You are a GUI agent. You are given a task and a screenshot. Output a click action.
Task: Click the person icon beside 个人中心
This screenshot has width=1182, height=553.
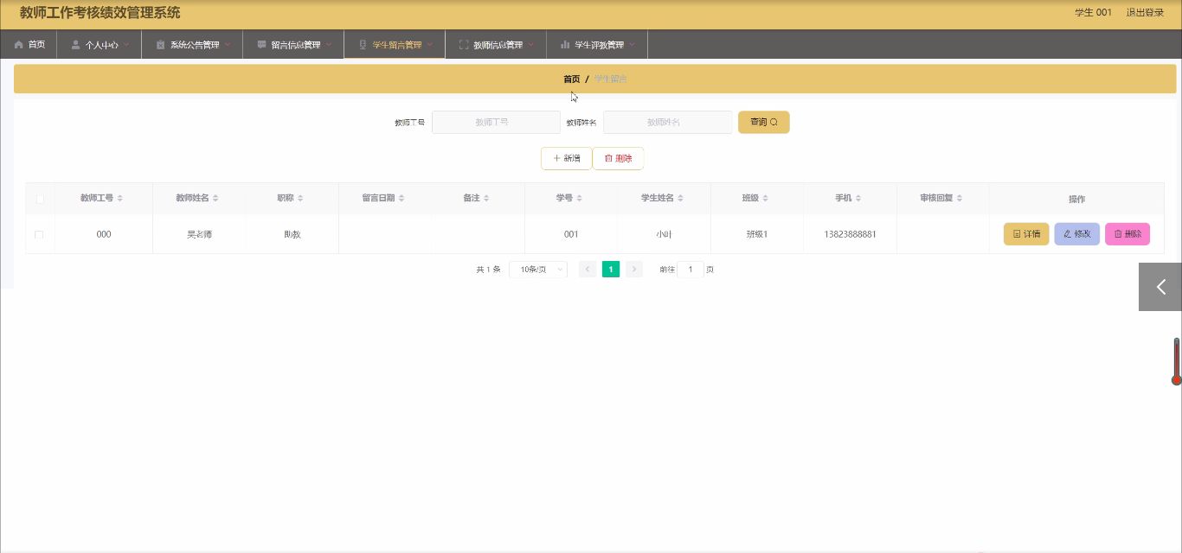pos(76,44)
